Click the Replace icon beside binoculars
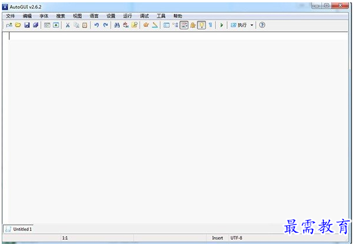This screenshot has width=355, height=245. (x=126, y=25)
